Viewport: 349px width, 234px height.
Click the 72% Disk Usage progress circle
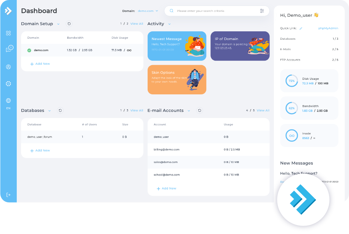(x=291, y=80)
